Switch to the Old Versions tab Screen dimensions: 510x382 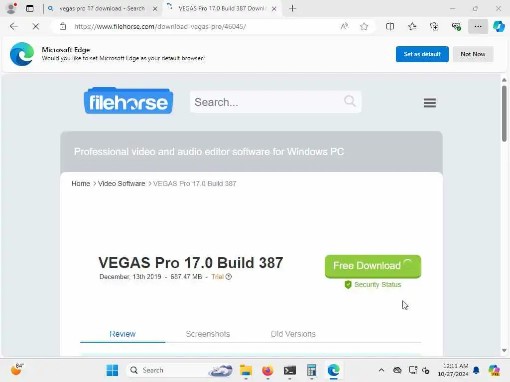[x=293, y=334]
